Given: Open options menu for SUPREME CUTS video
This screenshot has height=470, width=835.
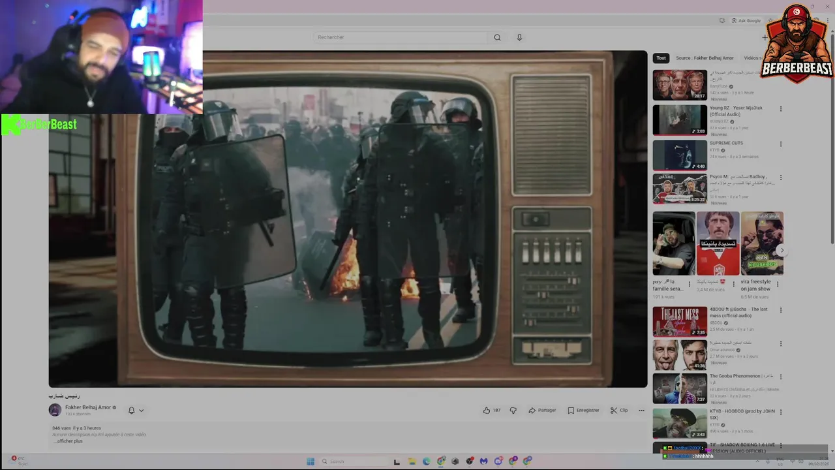Looking at the screenshot, I should (780, 144).
